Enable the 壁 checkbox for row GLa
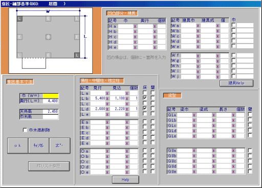 point(250,114)
